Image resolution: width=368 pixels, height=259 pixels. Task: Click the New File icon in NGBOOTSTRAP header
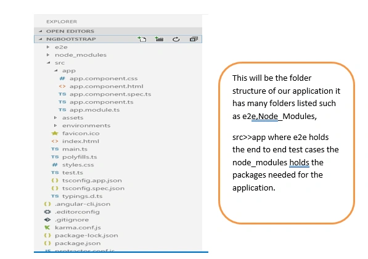click(x=142, y=39)
